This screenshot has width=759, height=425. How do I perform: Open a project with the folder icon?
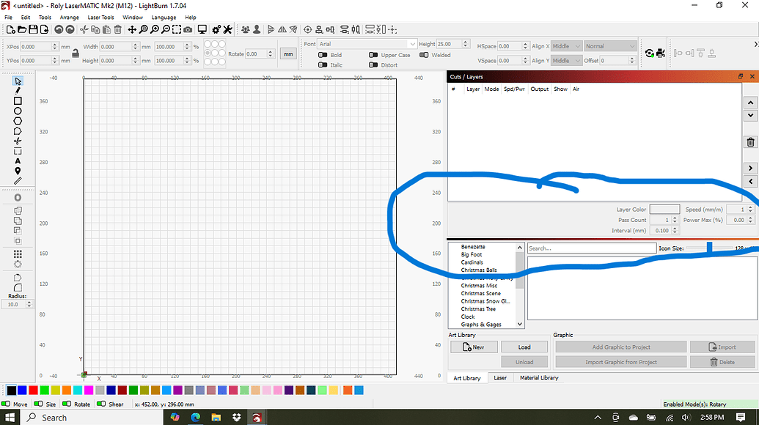pyautogui.click(x=22, y=29)
